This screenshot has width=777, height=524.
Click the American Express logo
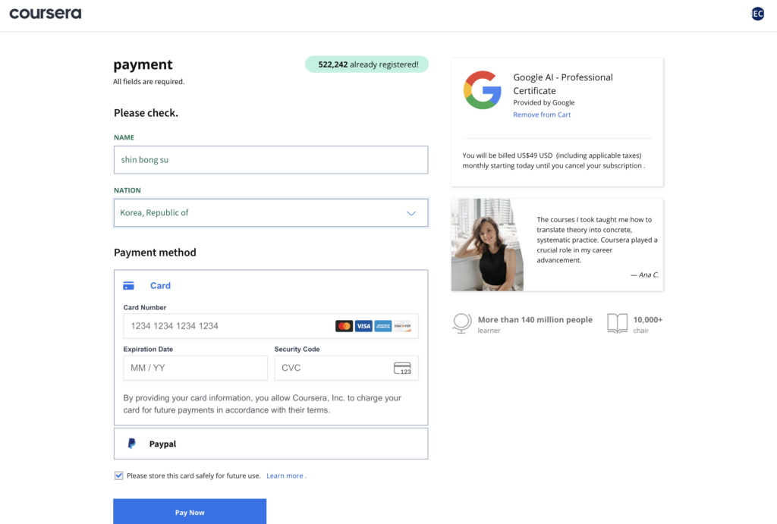(x=383, y=326)
